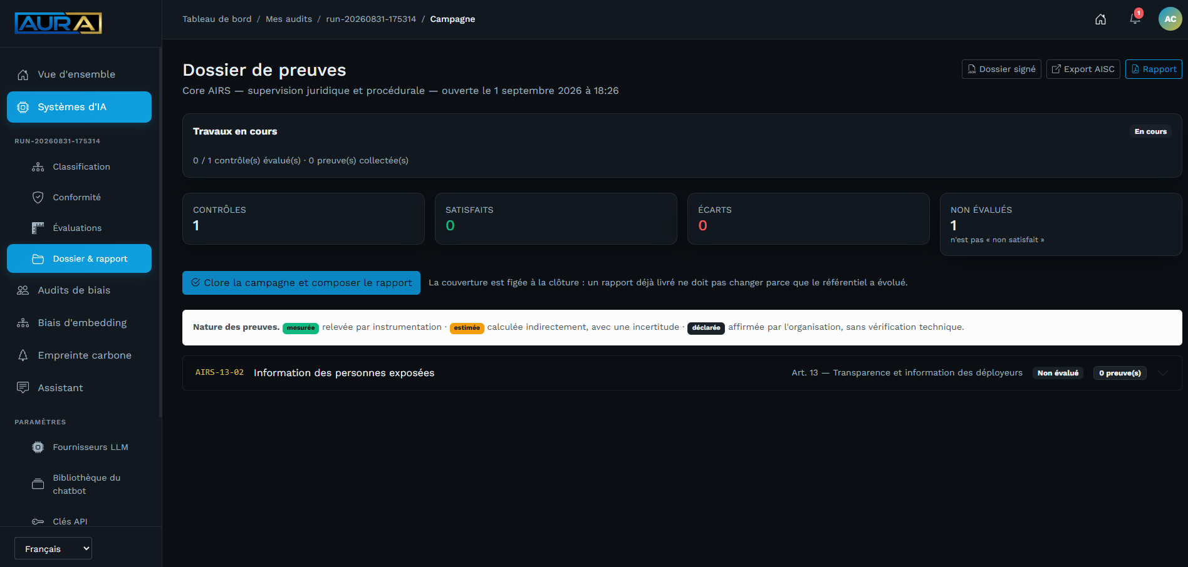
Task: Click the Bibliothèque du chatbot icon
Action: [38, 484]
